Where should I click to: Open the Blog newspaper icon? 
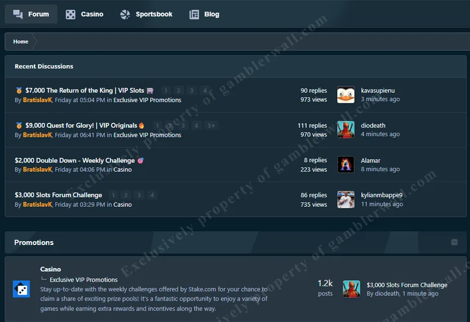(194, 15)
